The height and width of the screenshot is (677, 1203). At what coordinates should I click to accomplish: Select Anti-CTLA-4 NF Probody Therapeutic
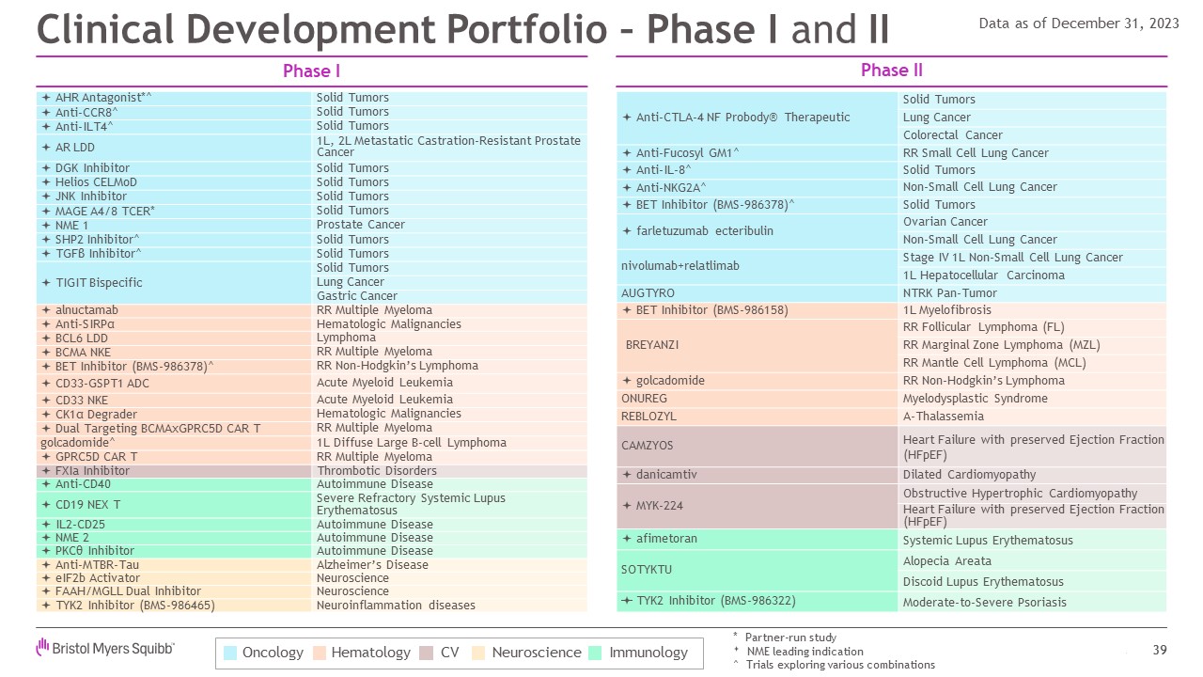coord(758,118)
